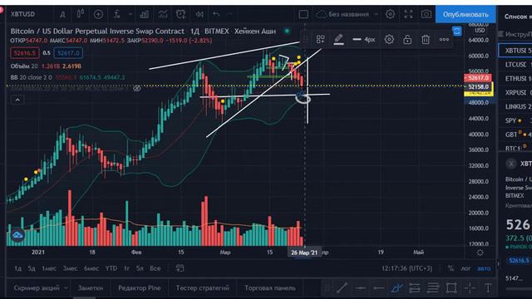Screen dimensions: 532x299
Task: Click the 'BB 20 close 2 0' indicator label
Action: (32, 77)
